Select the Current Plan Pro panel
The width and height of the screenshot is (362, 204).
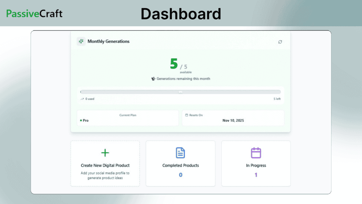pos(128,118)
